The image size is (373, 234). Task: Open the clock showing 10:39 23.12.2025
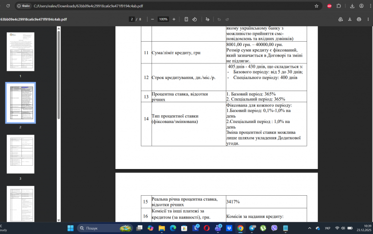[x=364, y=228]
